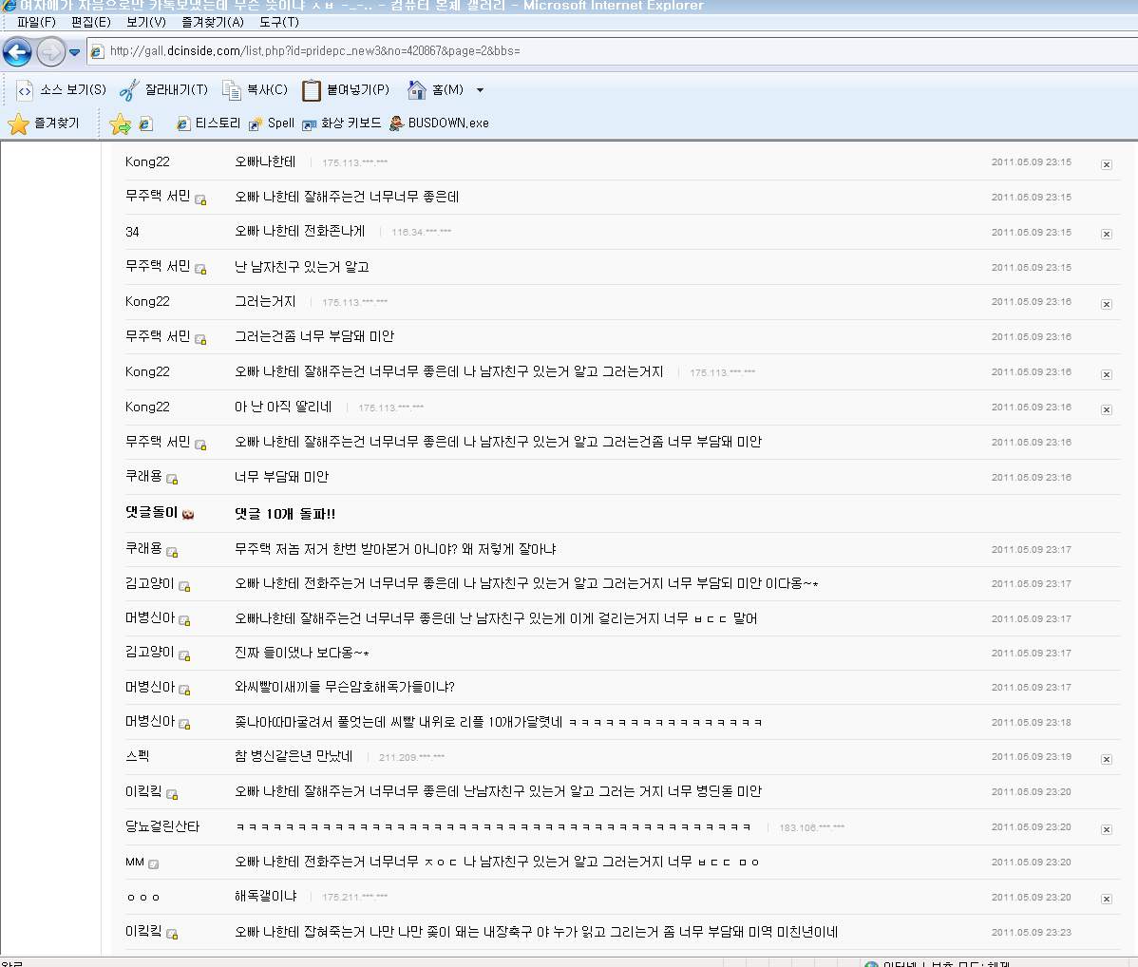The height and width of the screenshot is (967, 1138).
Task: Click the browser Forward arrow button
Action: (x=50, y=52)
